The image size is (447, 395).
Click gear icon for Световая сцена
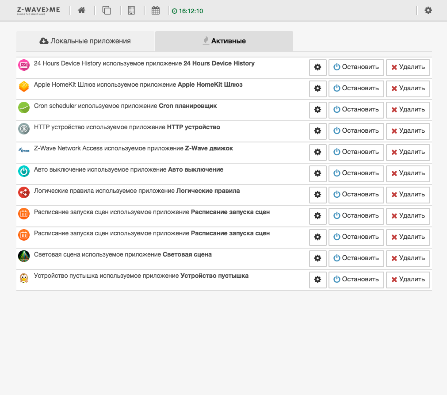point(317,258)
